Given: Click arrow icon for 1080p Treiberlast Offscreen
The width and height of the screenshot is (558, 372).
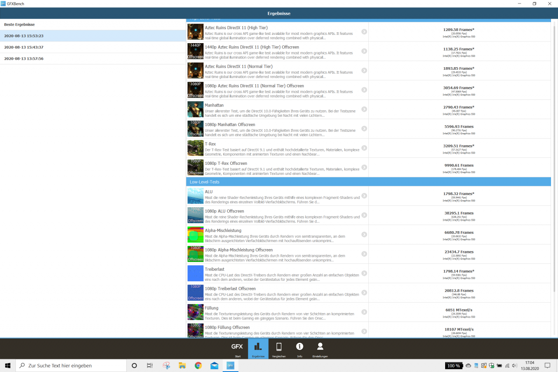Looking at the screenshot, I should click(364, 293).
